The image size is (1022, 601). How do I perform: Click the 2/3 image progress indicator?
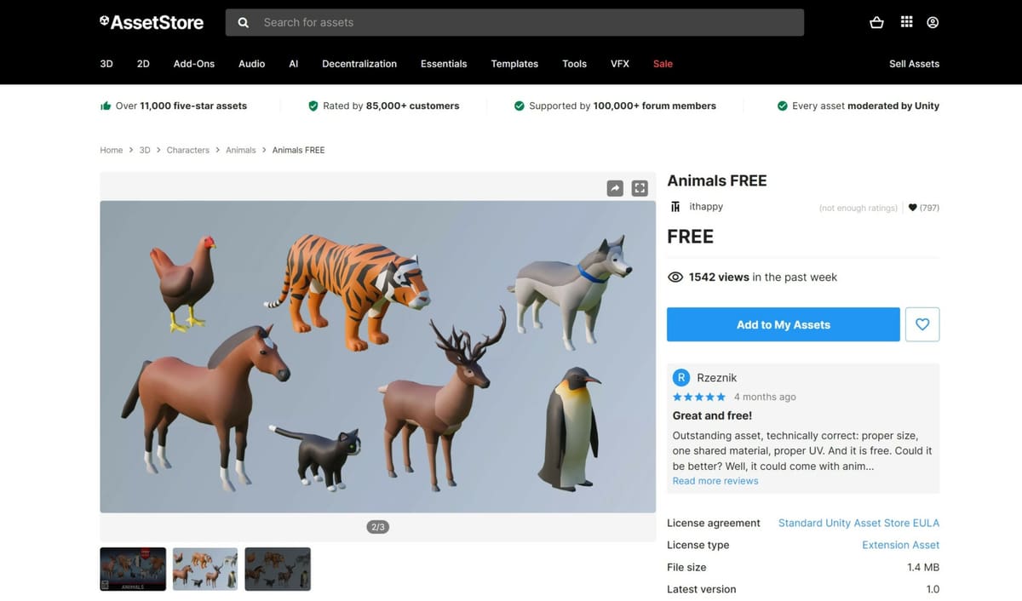pyautogui.click(x=377, y=526)
